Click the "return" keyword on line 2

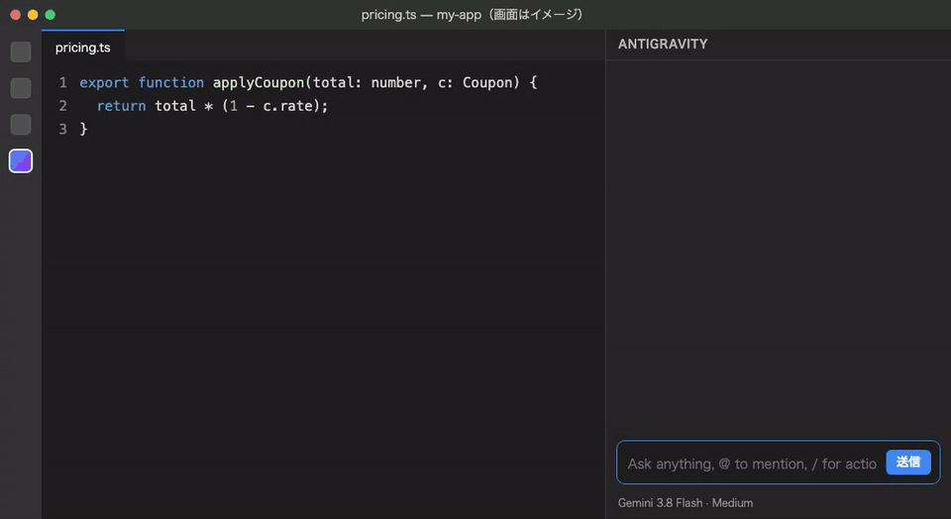pyautogui.click(x=121, y=106)
